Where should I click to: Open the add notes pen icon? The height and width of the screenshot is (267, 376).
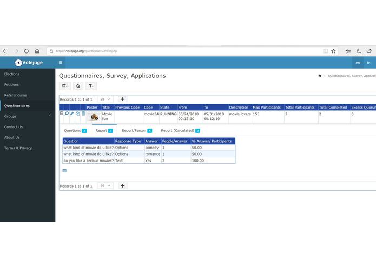[359, 51]
